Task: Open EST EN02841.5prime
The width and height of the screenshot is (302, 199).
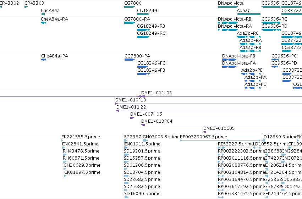Action: coord(80,144)
